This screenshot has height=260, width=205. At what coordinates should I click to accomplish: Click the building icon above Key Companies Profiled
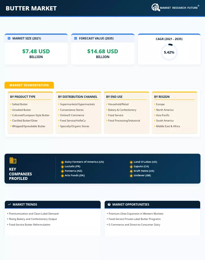pos(13,160)
